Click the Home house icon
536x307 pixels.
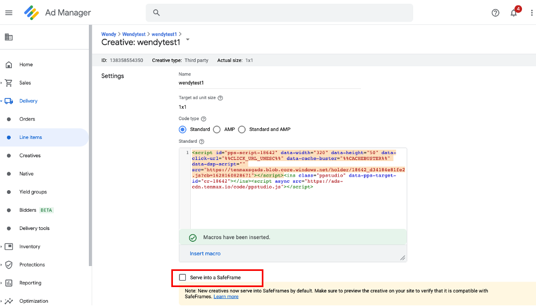(9, 65)
